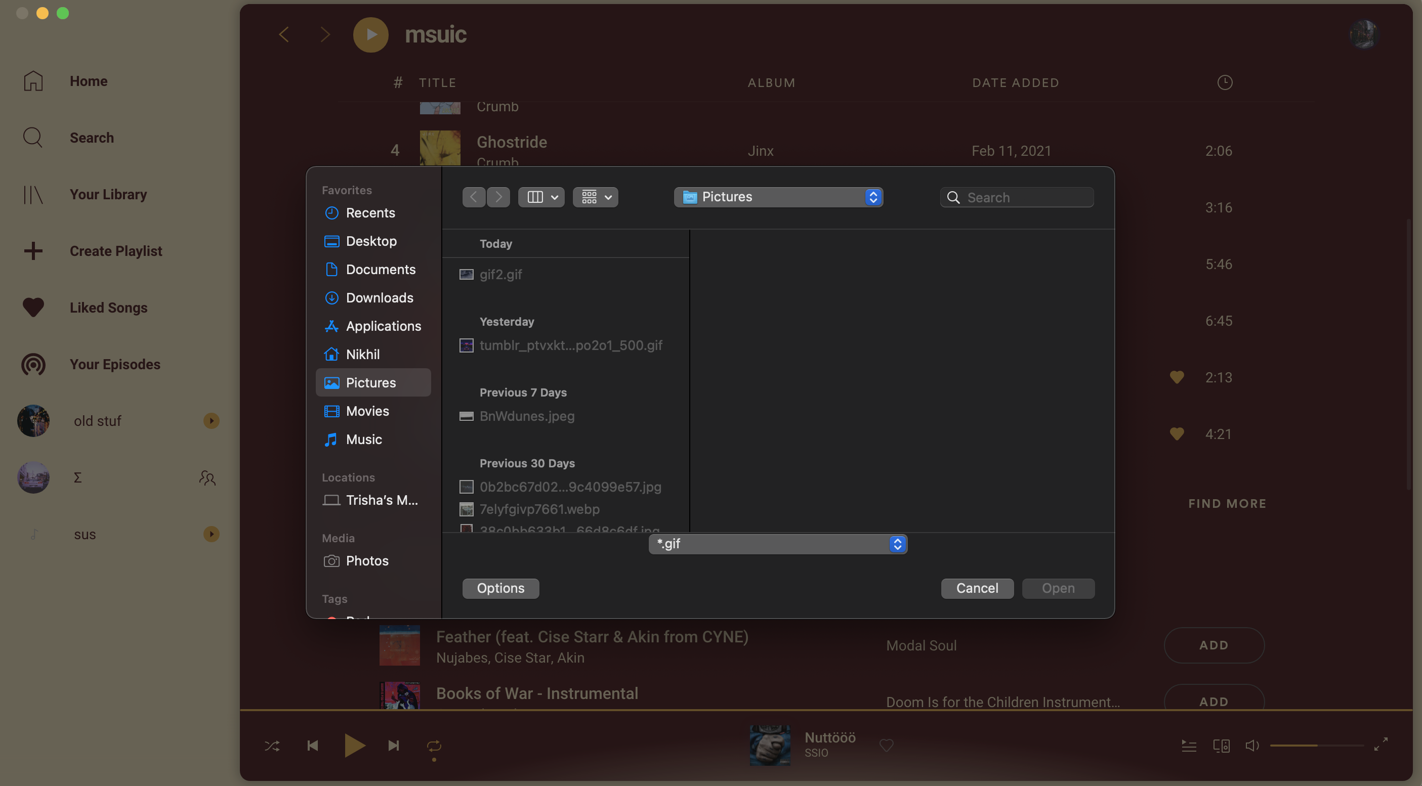The image size is (1422, 786).
Task: Unlike the currently playing Nuttööö track
Action: point(886,745)
